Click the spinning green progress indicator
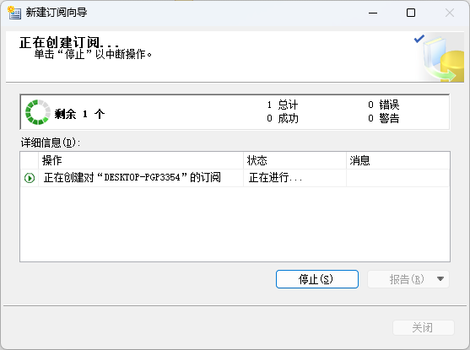 38,112
